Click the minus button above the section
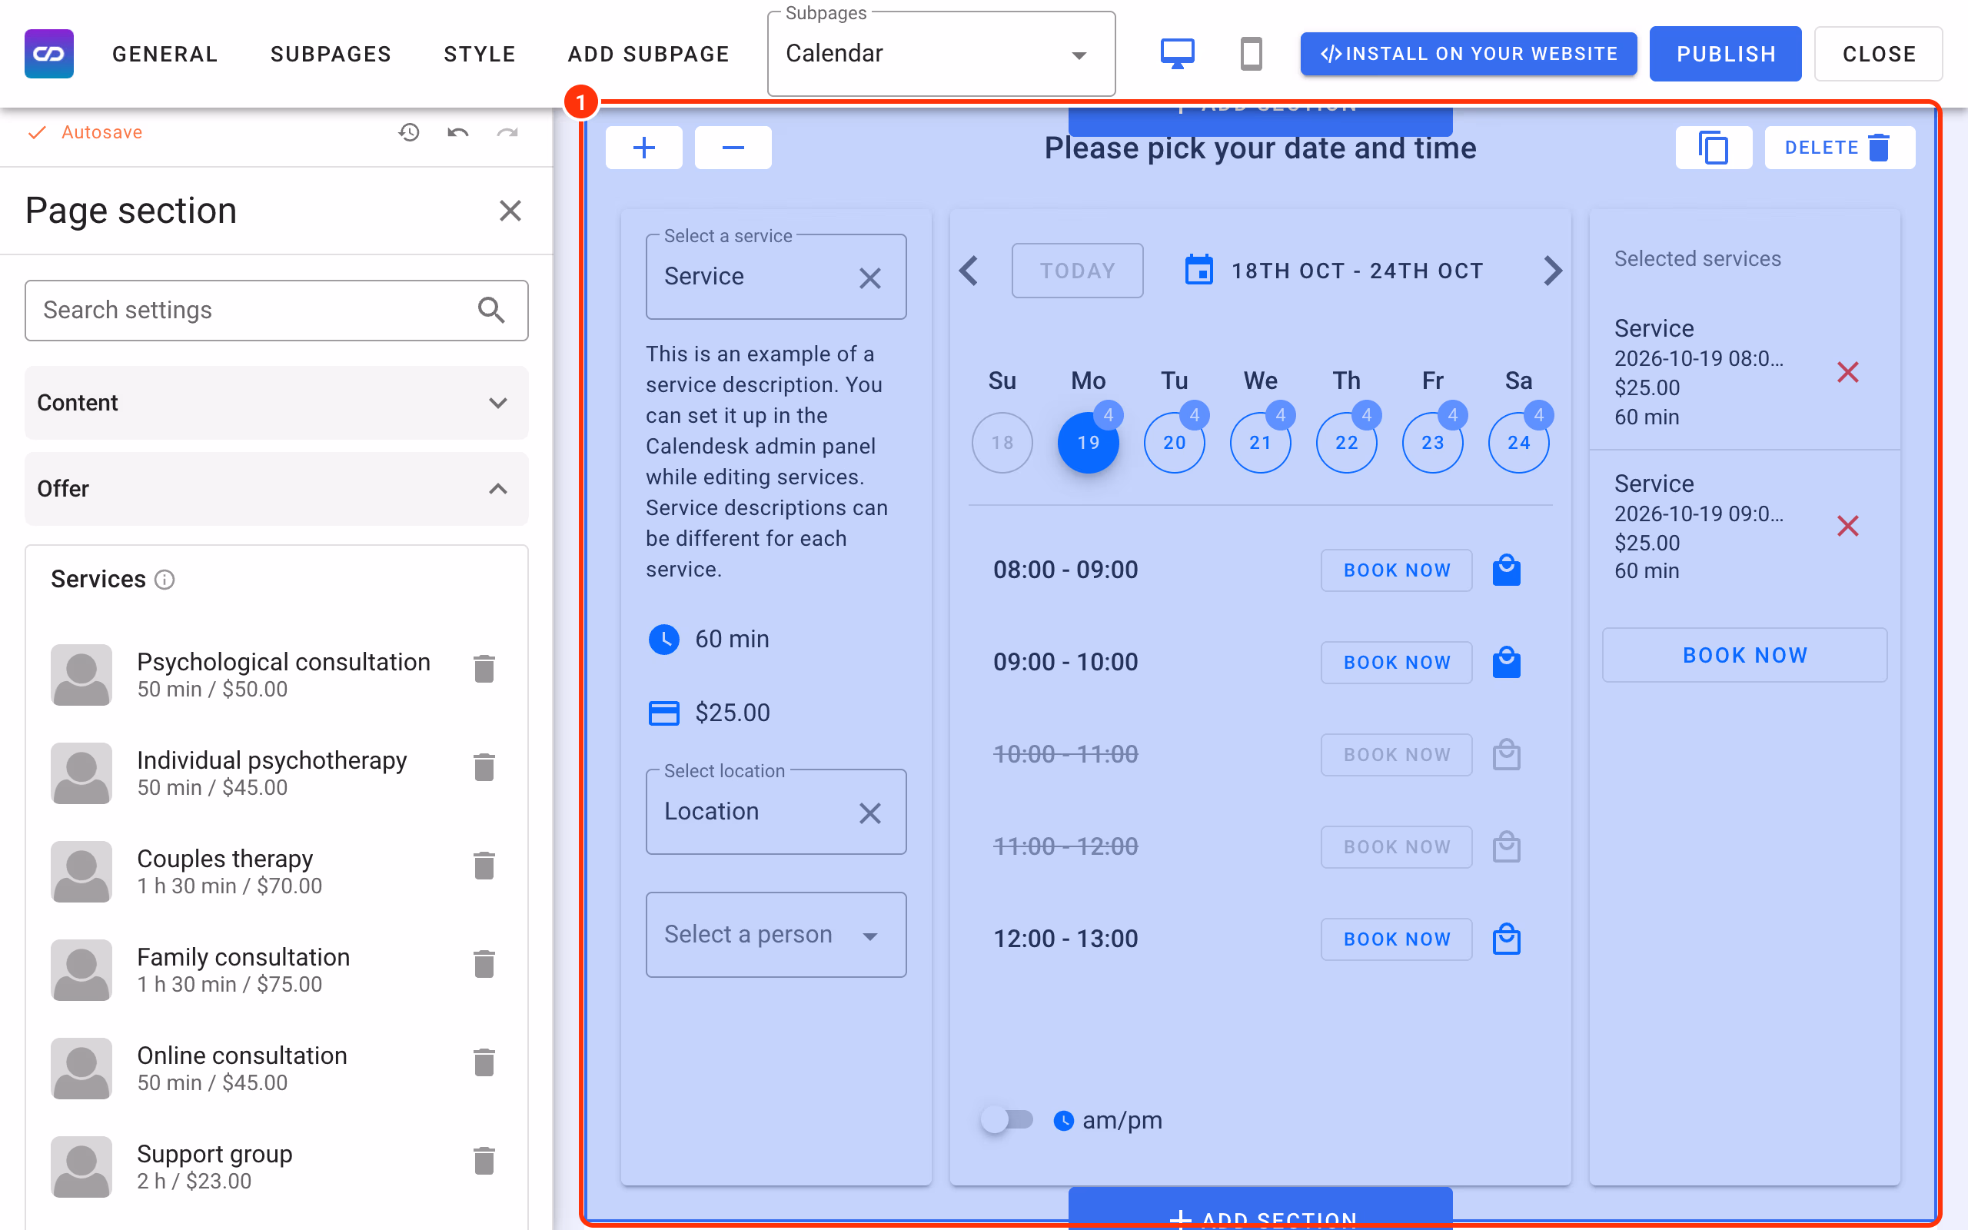Viewport: 1968px width, 1230px height. tap(733, 148)
